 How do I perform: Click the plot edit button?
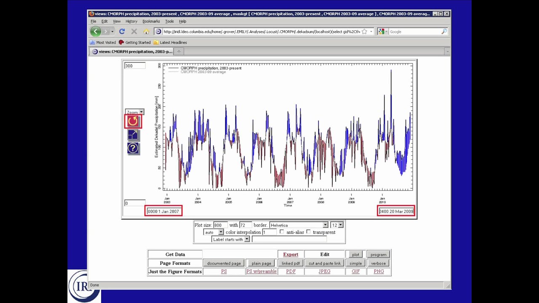click(x=355, y=255)
